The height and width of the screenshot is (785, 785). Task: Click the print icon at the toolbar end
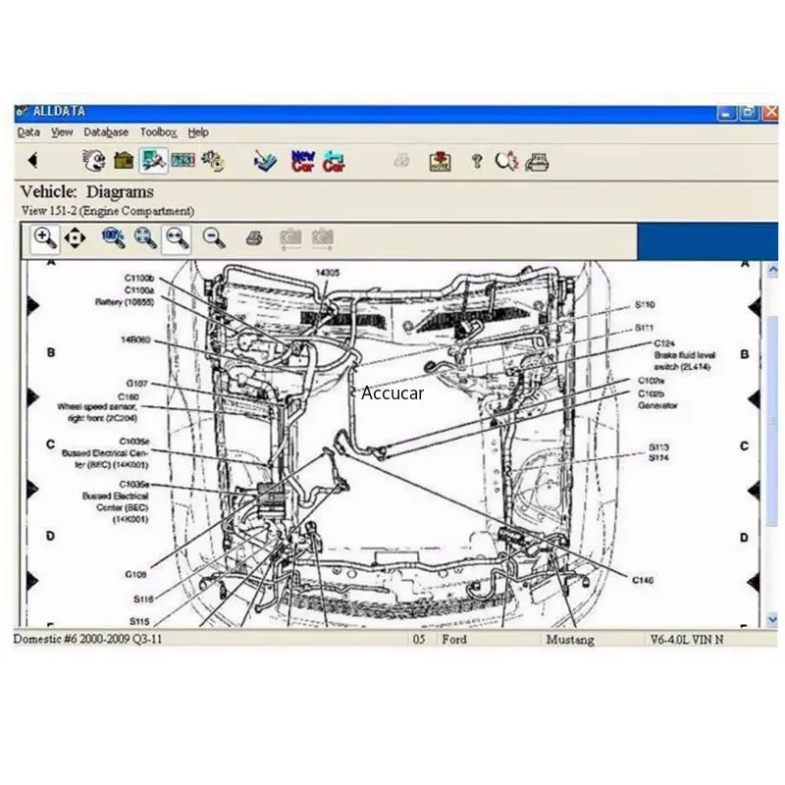(x=537, y=162)
